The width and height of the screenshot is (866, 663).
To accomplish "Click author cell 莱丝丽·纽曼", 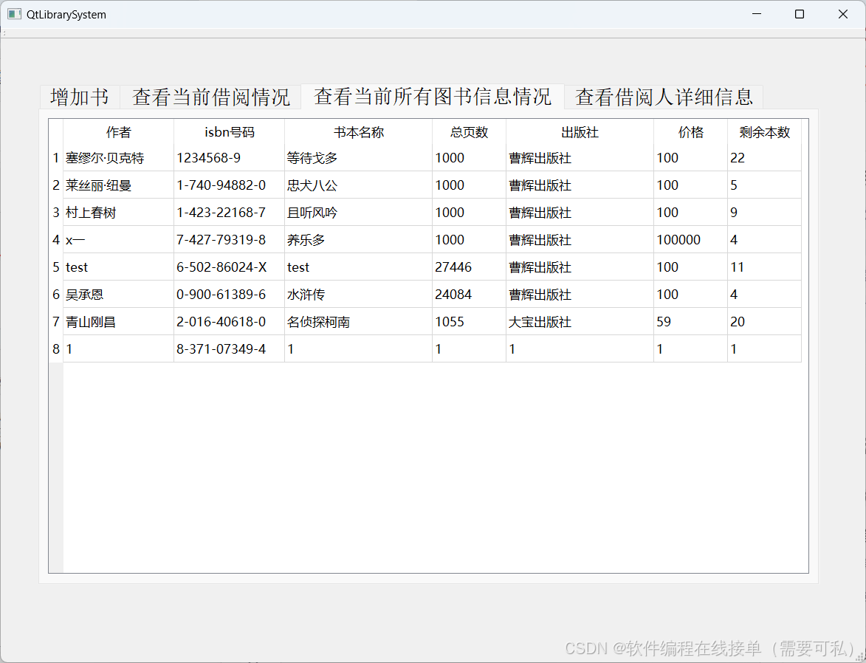I will point(119,185).
